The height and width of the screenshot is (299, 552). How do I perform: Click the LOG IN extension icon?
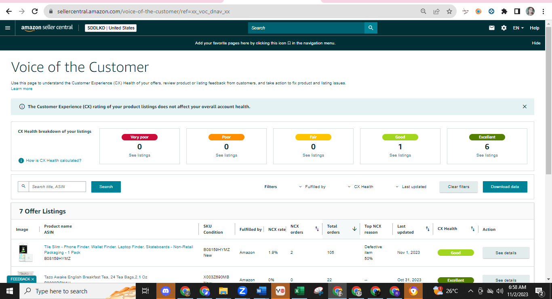pos(466,11)
